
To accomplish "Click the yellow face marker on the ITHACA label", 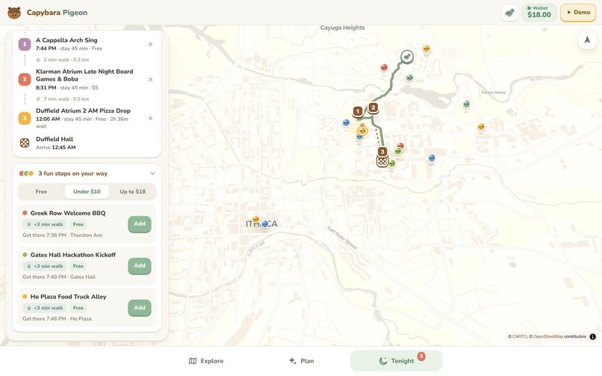I will click(x=255, y=219).
